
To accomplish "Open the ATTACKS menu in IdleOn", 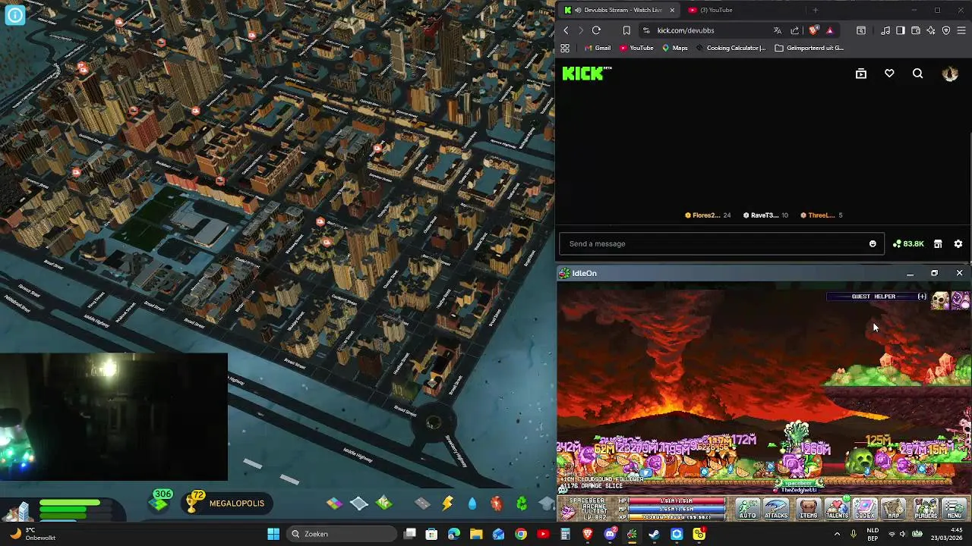I will (x=776, y=509).
